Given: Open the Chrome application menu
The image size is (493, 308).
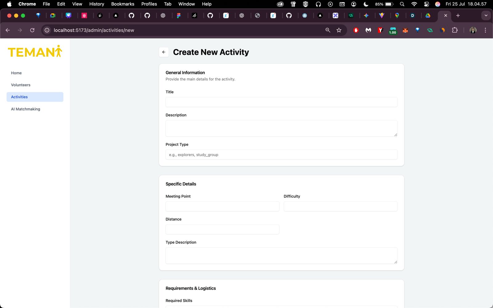Looking at the screenshot, I should pyautogui.click(x=27, y=4).
